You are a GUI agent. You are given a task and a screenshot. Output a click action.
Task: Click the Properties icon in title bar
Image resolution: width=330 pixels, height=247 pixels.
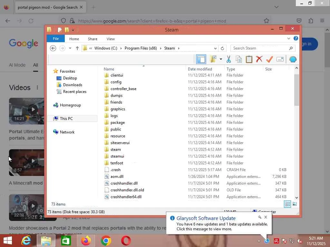tap(60, 30)
